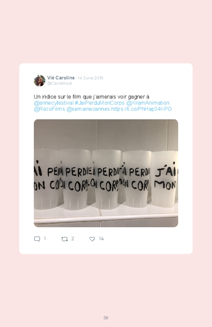The width and height of the screenshot is (212, 327).
Task: Open the photo of printed cups
Action: click(x=106, y=173)
